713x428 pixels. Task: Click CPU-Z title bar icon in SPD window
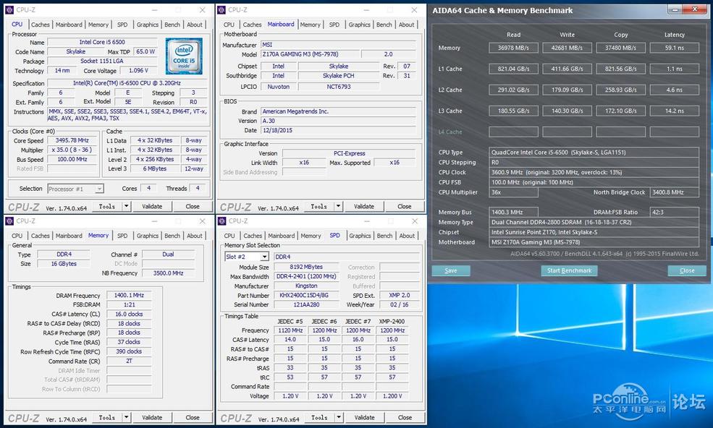(x=221, y=221)
